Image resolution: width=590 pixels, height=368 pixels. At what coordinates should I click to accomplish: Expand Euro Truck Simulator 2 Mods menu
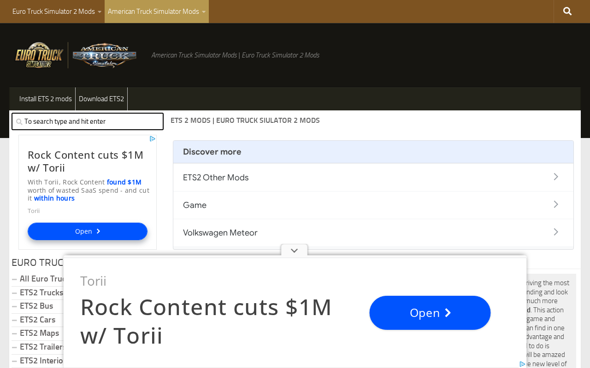click(x=57, y=11)
